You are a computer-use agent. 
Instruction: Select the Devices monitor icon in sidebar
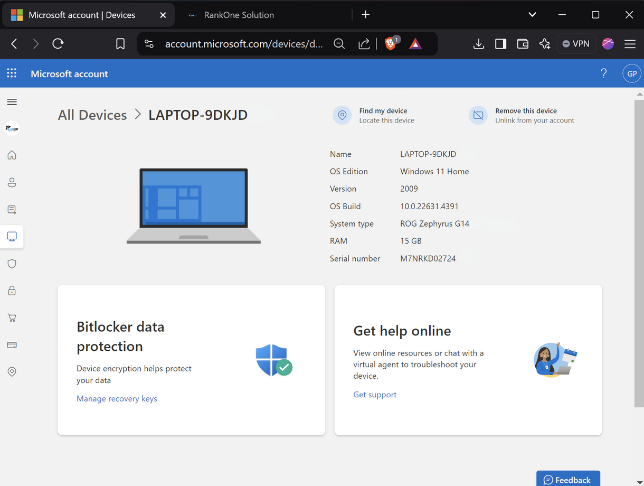(x=12, y=236)
